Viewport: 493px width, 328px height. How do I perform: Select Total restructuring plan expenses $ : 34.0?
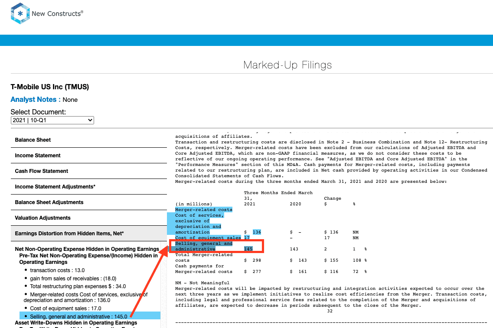click(78, 286)
